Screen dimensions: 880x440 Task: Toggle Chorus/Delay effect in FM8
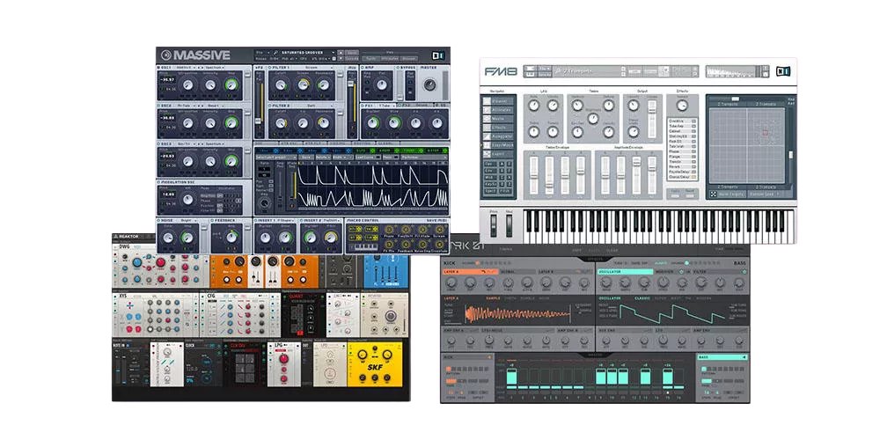(x=693, y=177)
